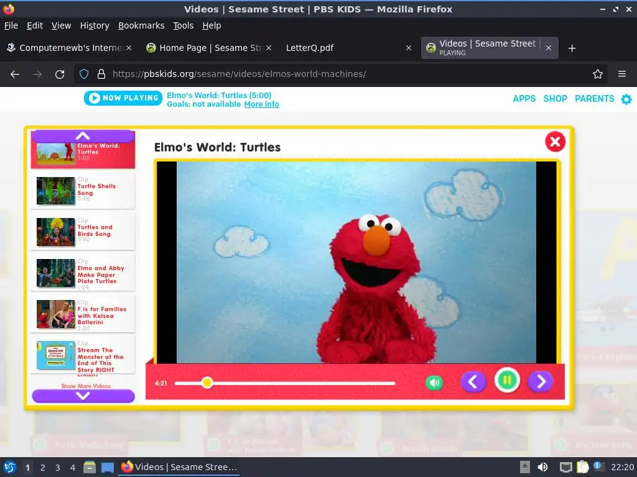Open F is for Families with Kelsea Ballerini

click(83, 314)
